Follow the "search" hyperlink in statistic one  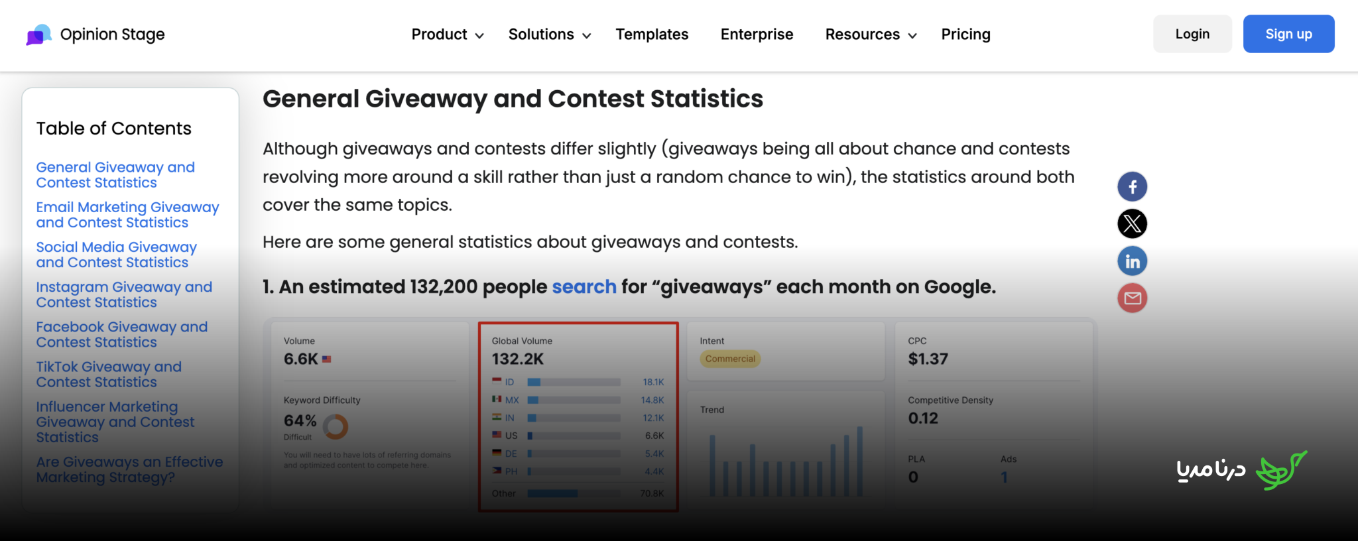click(584, 287)
